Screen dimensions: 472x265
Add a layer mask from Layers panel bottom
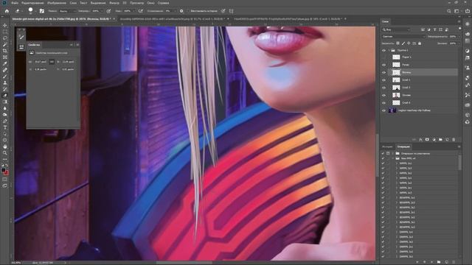point(427,140)
